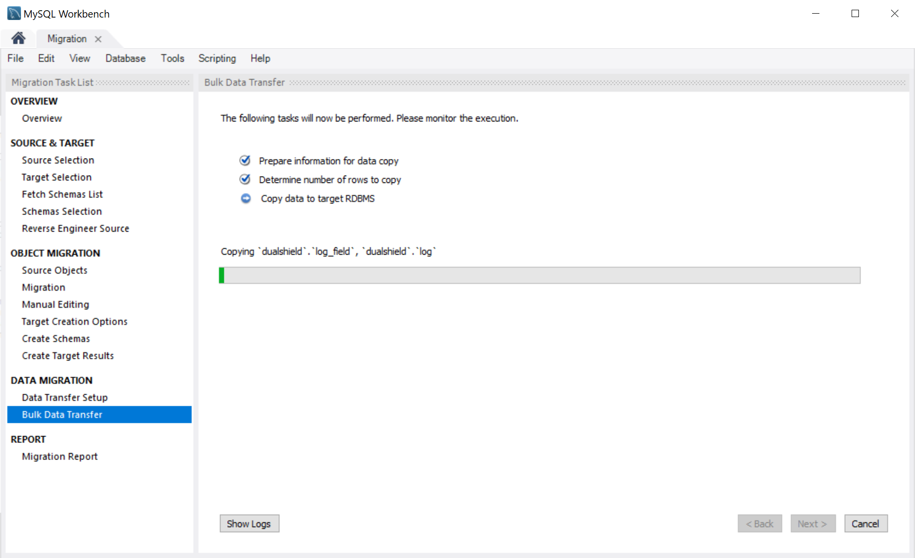Image resolution: width=915 pixels, height=558 pixels.
Task: Close the Migration tab
Action: 98,39
